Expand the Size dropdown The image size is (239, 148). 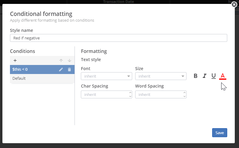pyautogui.click(x=161, y=76)
